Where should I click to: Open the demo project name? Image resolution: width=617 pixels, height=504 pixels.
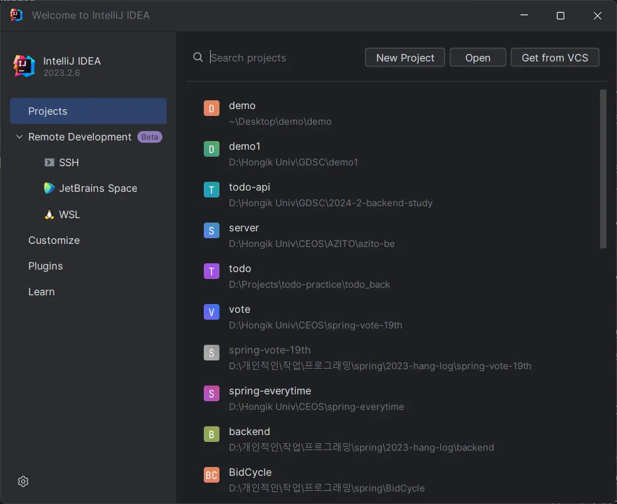(242, 105)
